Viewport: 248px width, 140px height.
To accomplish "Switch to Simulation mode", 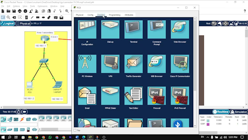I will 239,112.
